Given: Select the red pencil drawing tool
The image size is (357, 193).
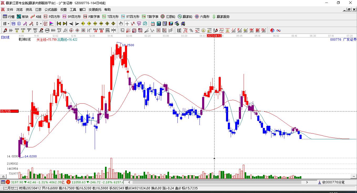Looking at the screenshot, I should coord(5,30).
